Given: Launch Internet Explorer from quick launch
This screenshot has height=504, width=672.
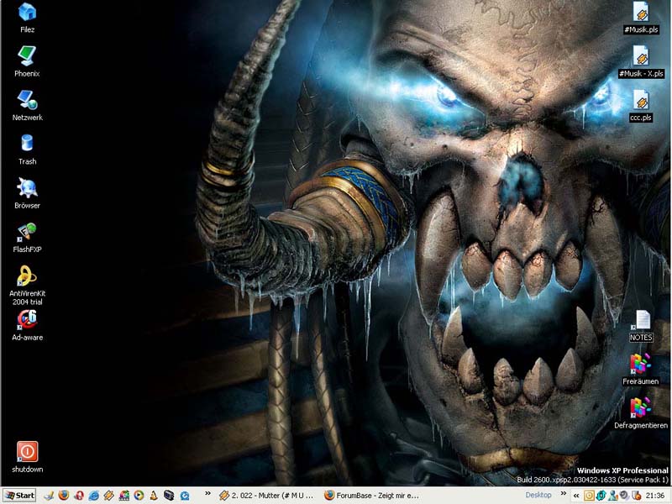Looking at the screenshot, I should point(94,496).
